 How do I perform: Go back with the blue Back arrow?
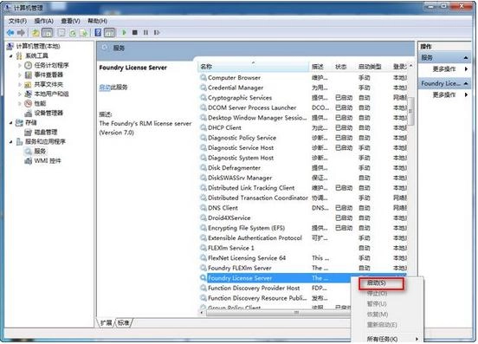[10, 32]
